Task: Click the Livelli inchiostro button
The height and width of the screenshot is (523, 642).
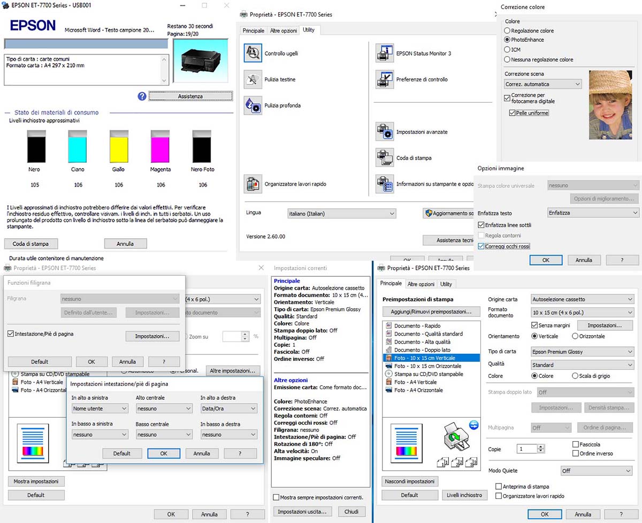Action: pos(464,495)
